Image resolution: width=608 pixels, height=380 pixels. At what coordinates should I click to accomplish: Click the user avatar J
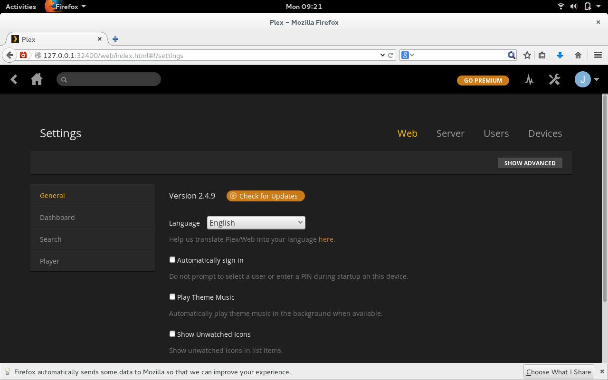582,79
